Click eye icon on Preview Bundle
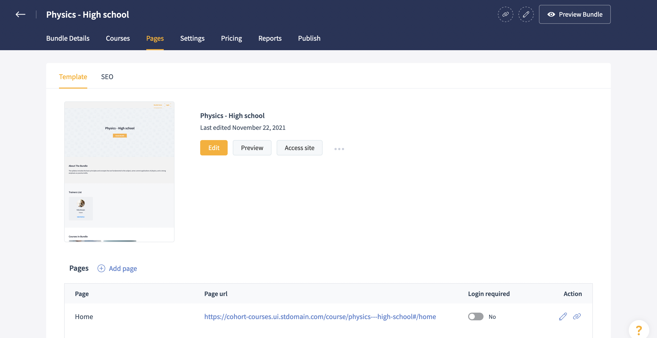Screen dimensions: 657x338 click(551, 15)
